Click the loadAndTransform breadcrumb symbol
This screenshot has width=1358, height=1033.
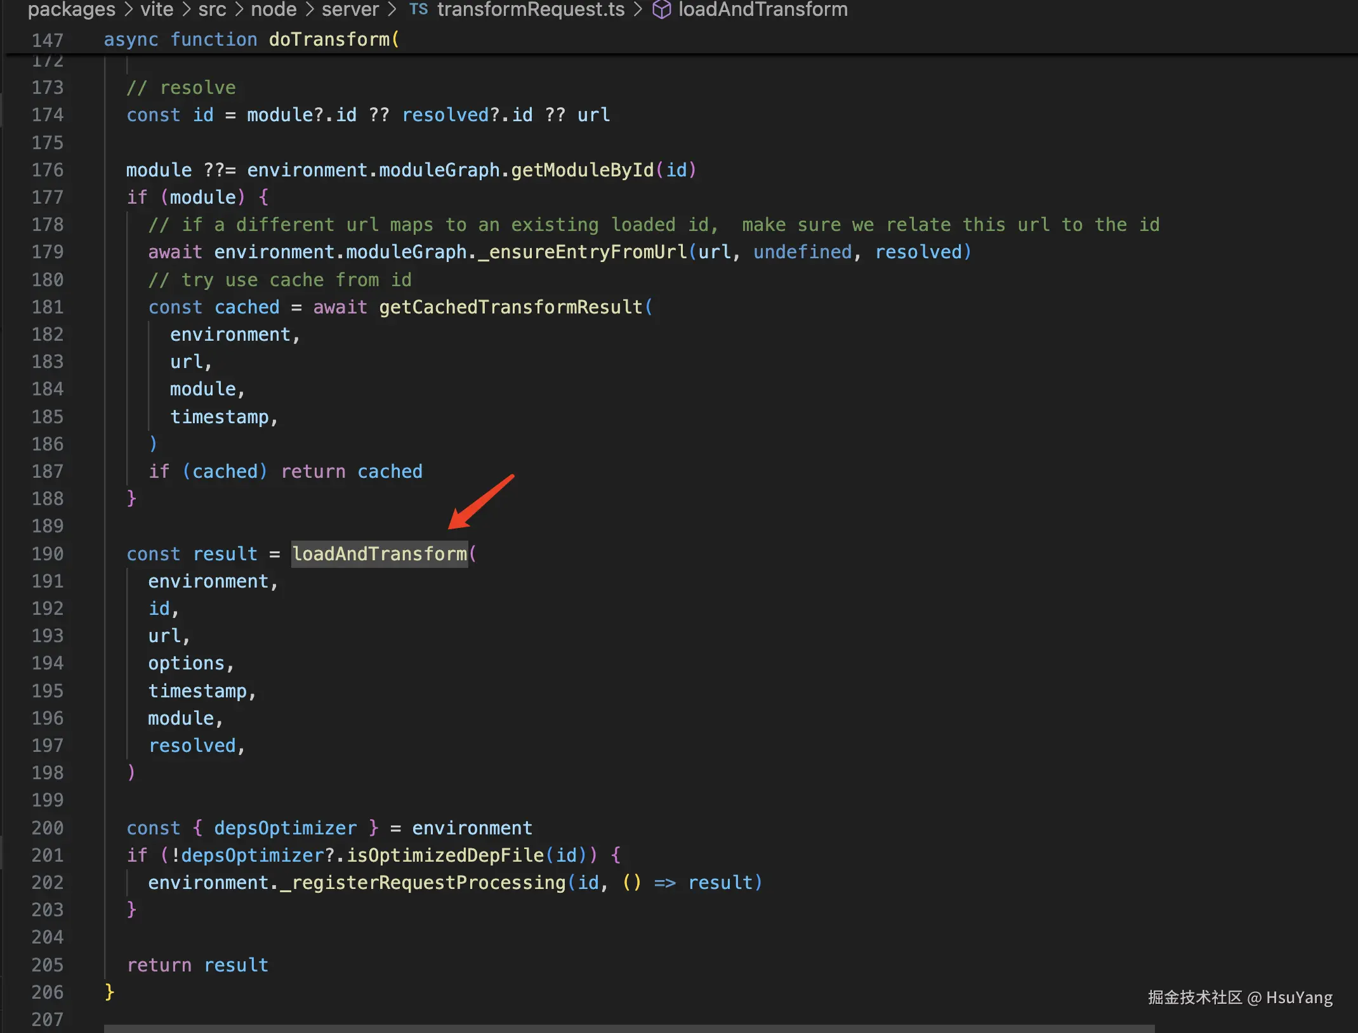click(x=763, y=10)
